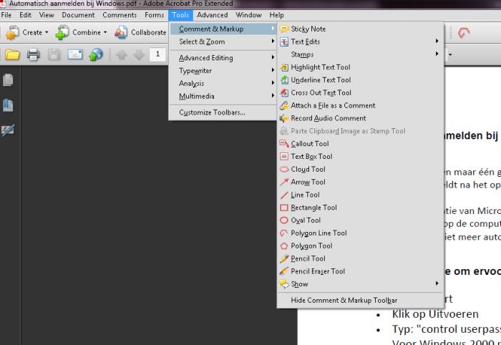501x345 pixels.
Task: Click the Tools menu
Action: [180, 15]
